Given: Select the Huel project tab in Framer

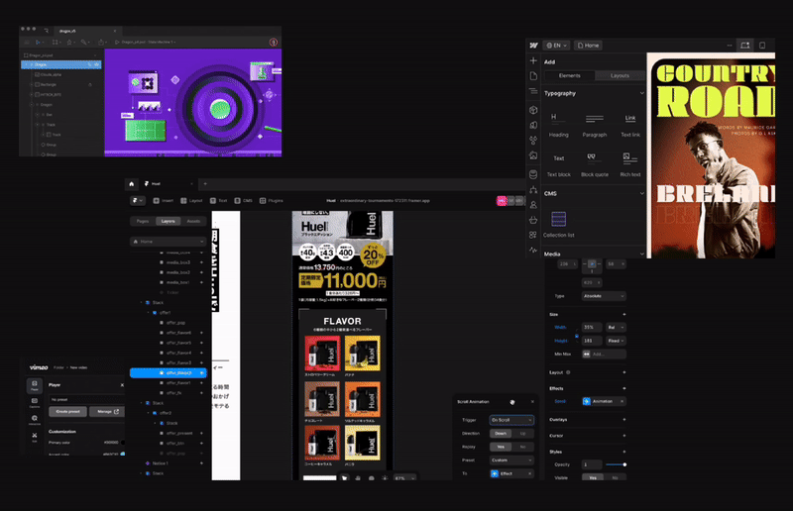Looking at the screenshot, I should (167, 184).
